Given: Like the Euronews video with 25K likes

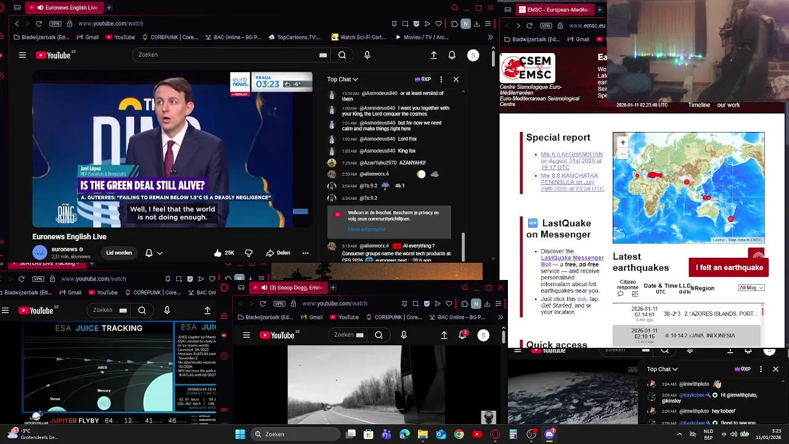Looking at the screenshot, I should click(x=224, y=253).
